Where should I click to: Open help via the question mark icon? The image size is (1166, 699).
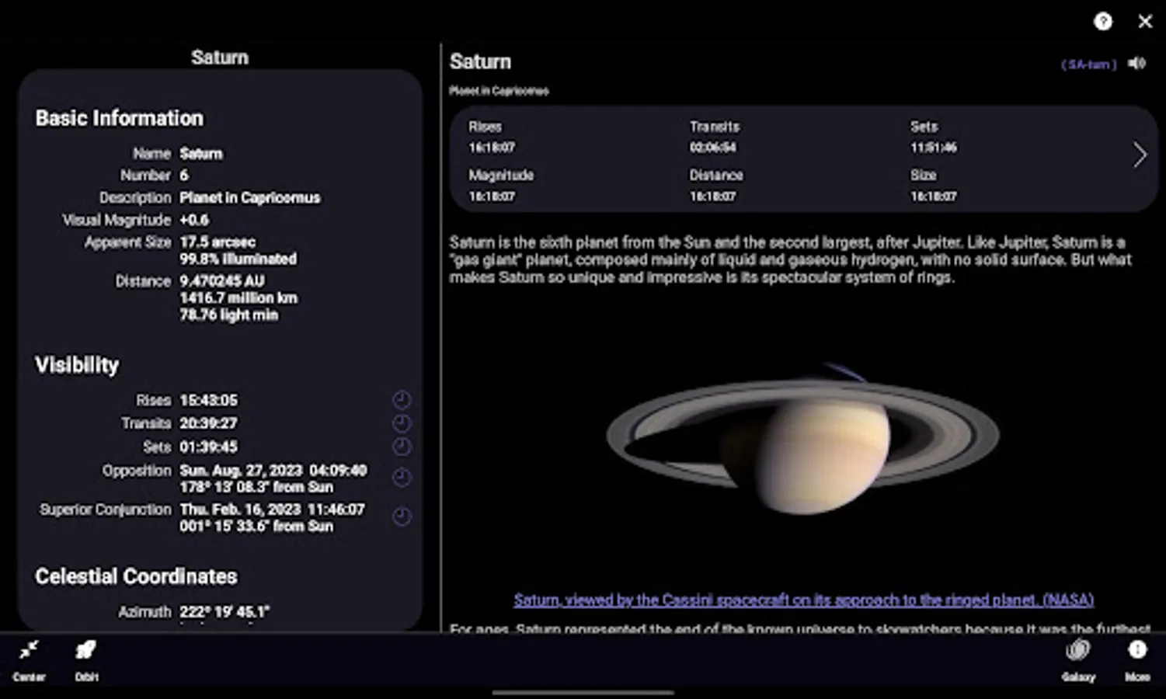pyautogui.click(x=1104, y=22)
